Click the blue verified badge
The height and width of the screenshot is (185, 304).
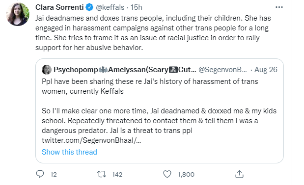[89, 7]
